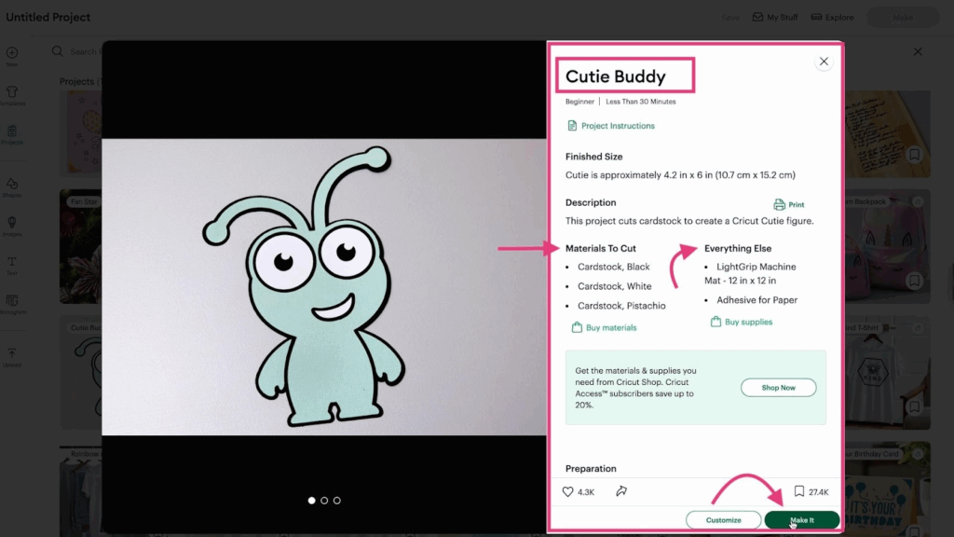Show the first preview image dot

(x=311, y=501)
